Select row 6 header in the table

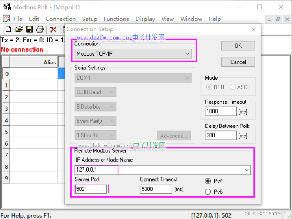[x=6, y=143]
